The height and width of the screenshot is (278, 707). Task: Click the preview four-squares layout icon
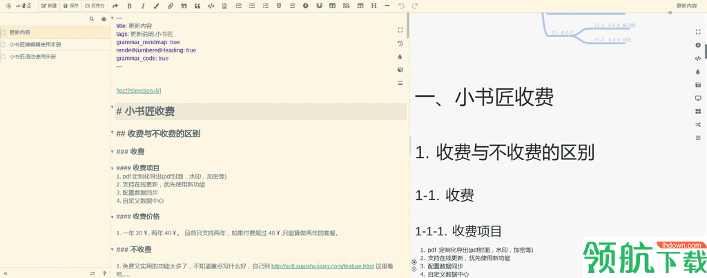click(698, 111)
